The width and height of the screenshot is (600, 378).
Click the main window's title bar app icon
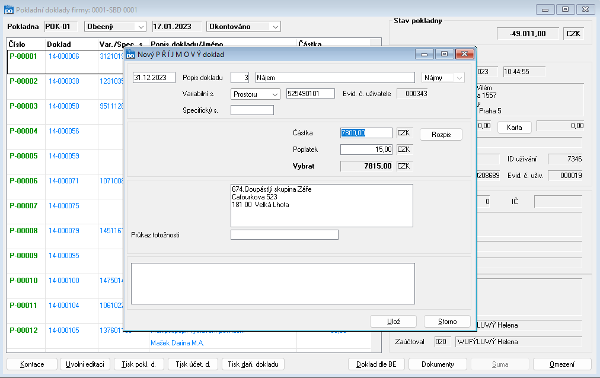pyautogui.click(x=8, y=9)
